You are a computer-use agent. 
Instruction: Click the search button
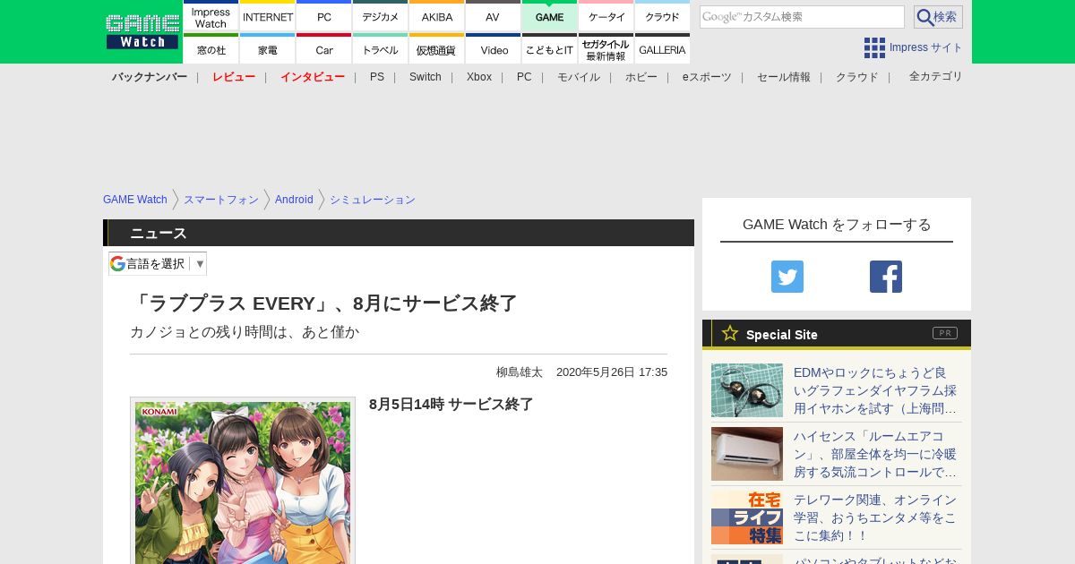coord(938,17)
